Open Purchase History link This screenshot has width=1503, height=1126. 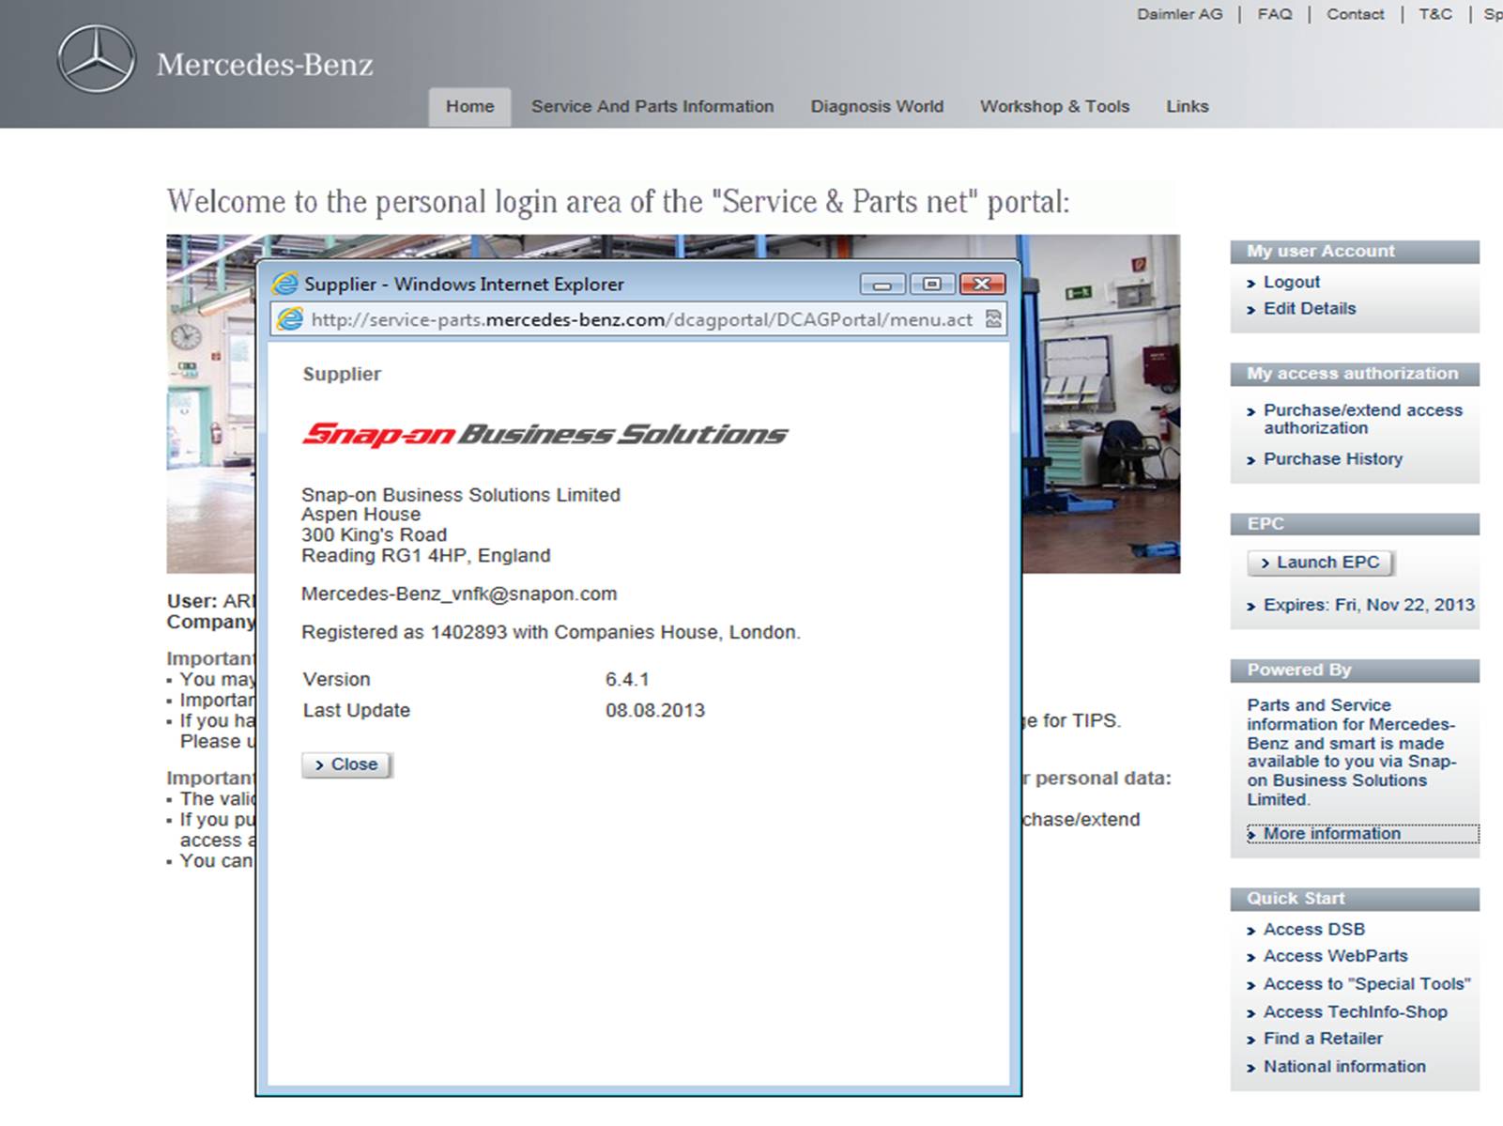pos(1333,458)
